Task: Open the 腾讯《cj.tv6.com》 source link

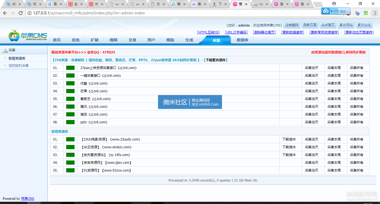Action: point(94,107)
